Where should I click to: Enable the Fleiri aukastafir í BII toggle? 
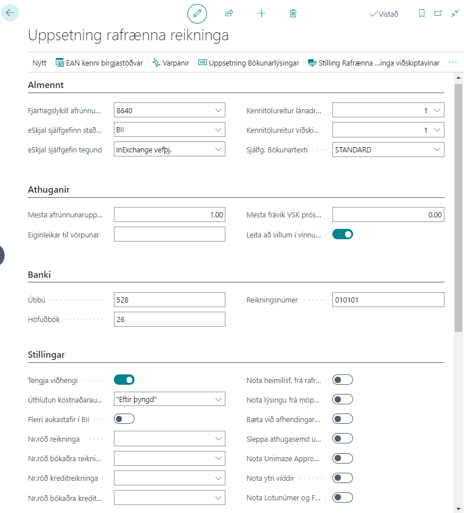(124, 419)
